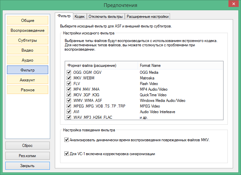This screenshot has width=241, height=175.
Task: Uncheck the .AVI format checkbox
Action: coord(69,112)
